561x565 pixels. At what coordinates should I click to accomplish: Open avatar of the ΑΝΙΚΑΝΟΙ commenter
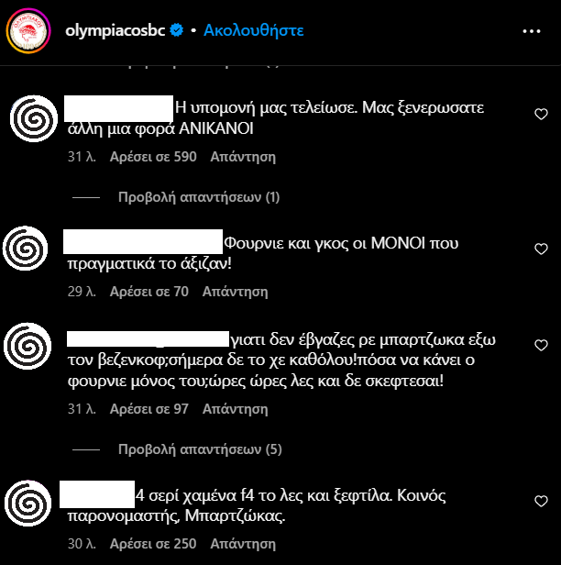pyautogui.click(x=34, y=118)
